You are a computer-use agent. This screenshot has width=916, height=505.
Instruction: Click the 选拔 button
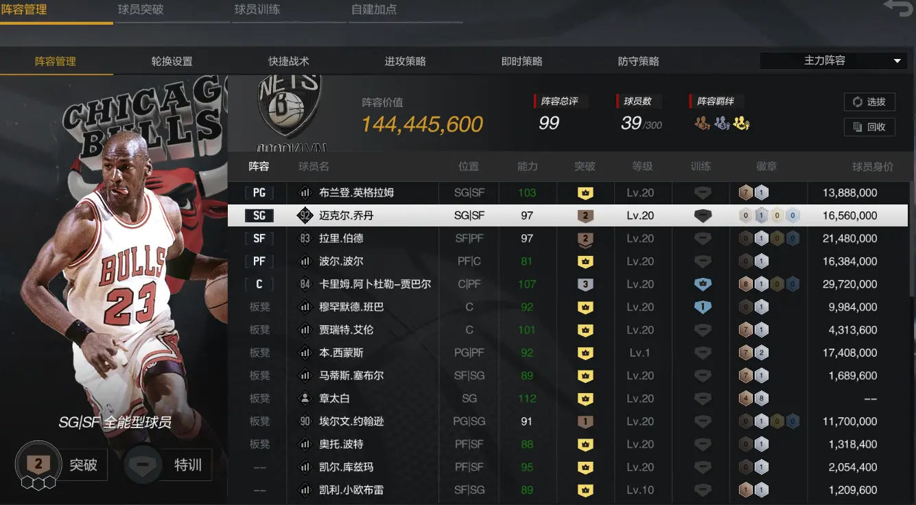pyautogui.click(x=869, y=102)
